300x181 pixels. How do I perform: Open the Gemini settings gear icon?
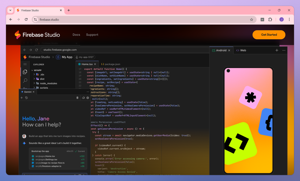tap(87, 98)
